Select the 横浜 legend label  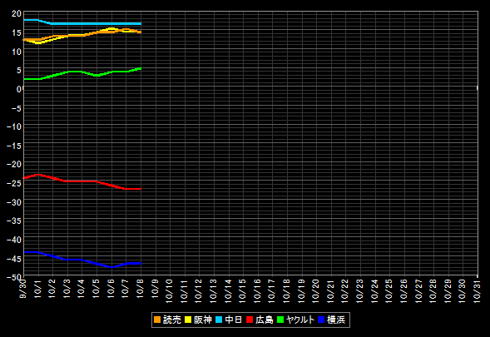pos(336,320)
